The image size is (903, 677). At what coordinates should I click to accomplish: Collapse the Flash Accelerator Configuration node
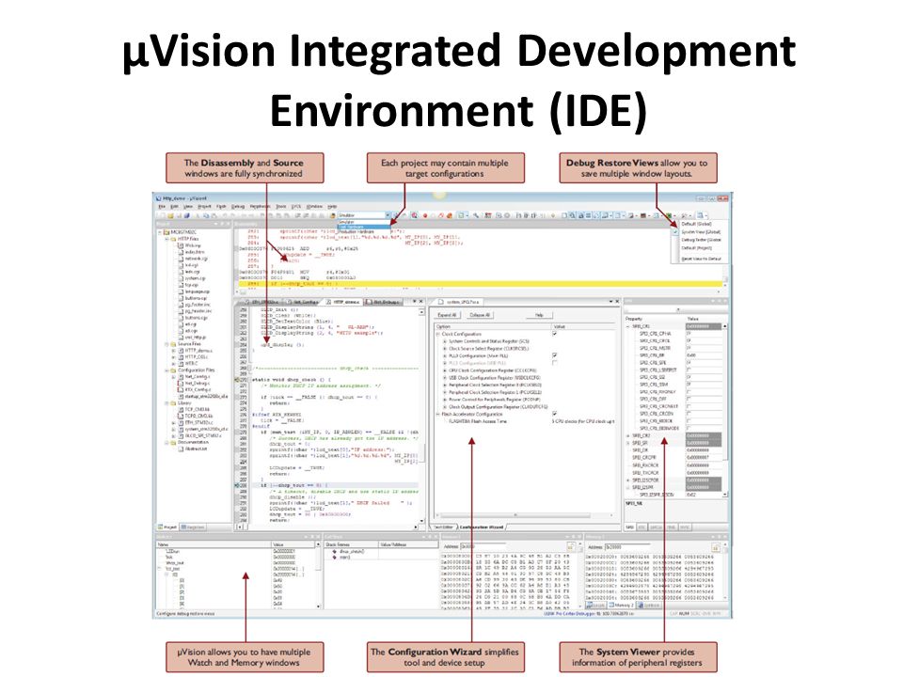tap(438, 414)
